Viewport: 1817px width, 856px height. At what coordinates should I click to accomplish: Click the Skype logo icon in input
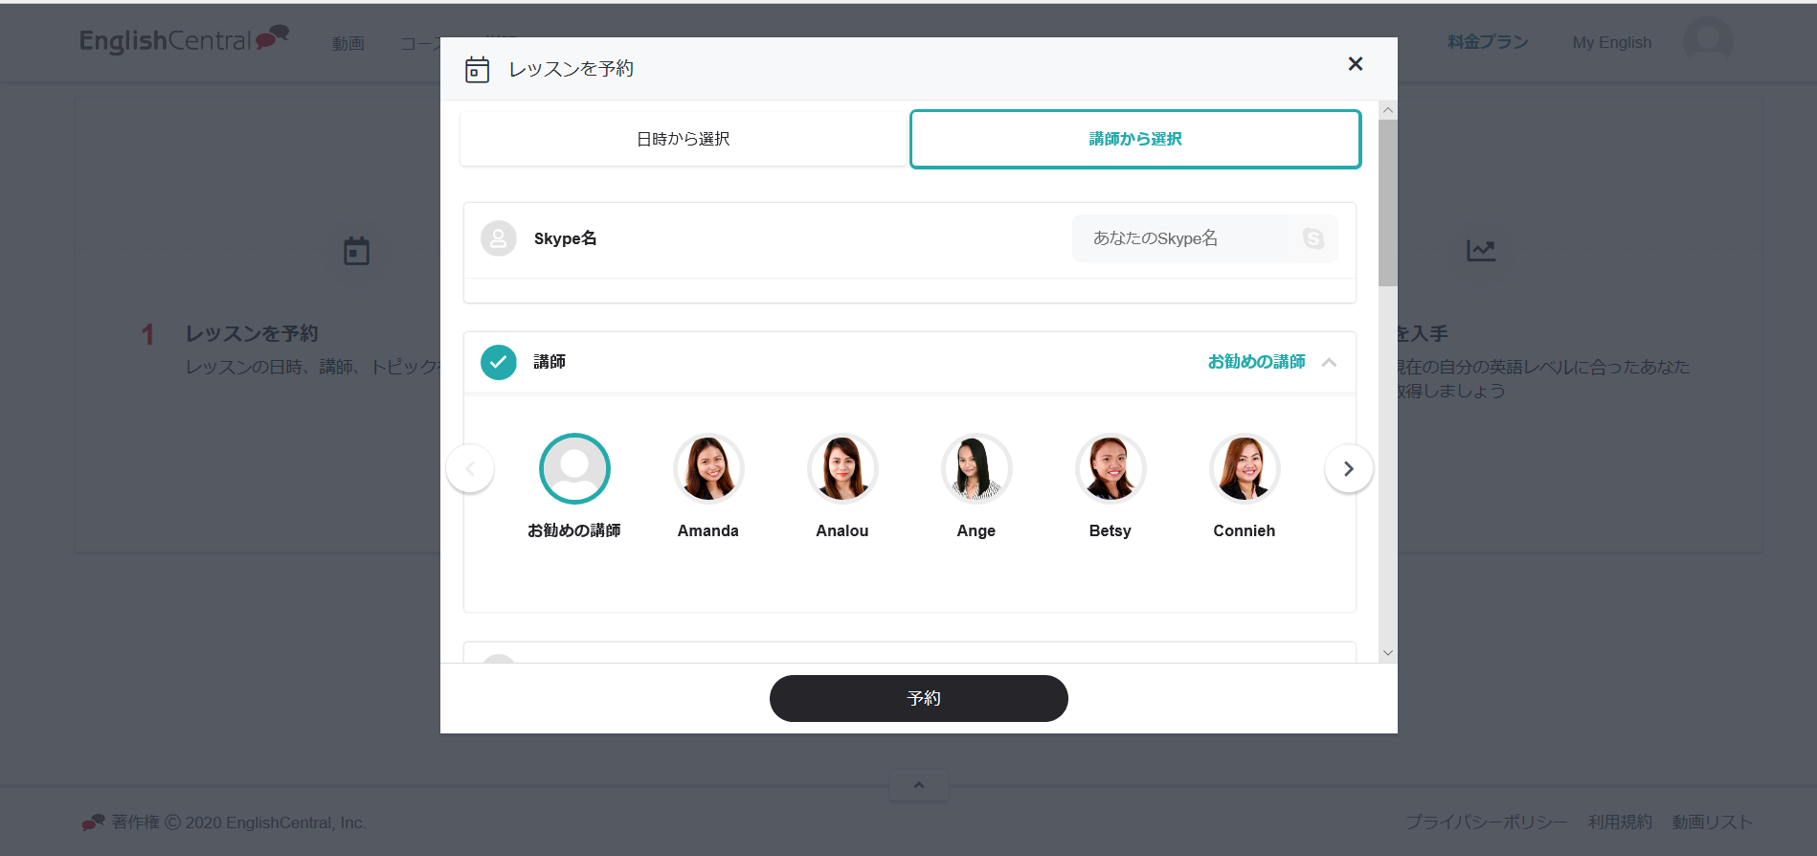click(1313, 238)
